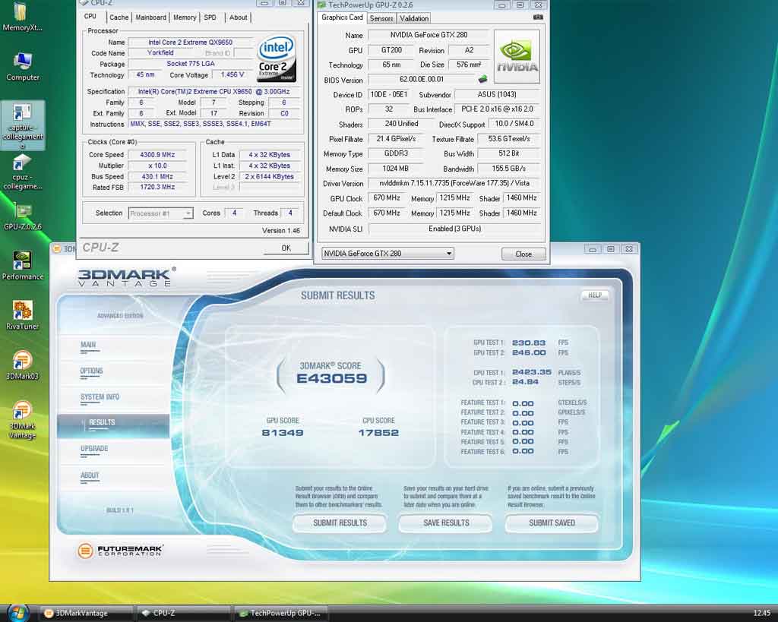Click the SUBMIT SAVED button
The width and height of the screenshot is (778, 622).
click(x=552, y=523)
